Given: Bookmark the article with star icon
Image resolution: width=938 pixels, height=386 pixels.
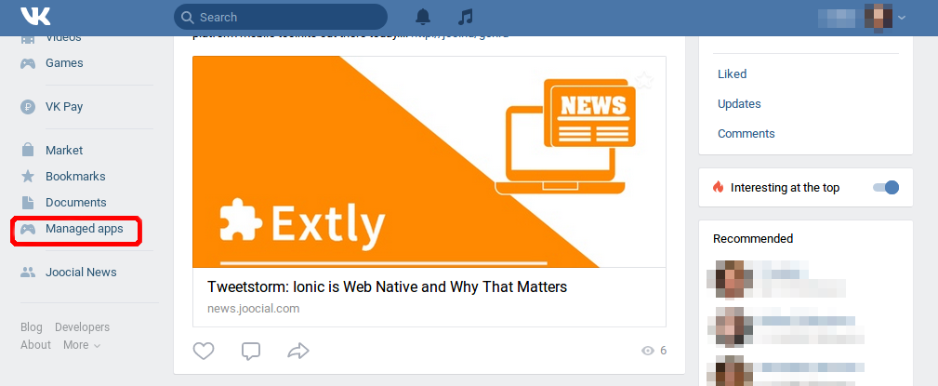Looking at the screenshot, I should click(643, 80).
